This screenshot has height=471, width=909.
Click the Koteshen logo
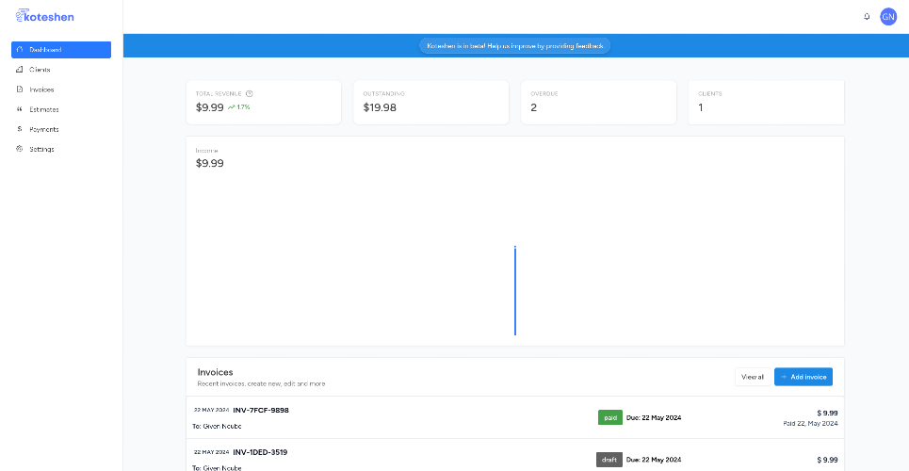pyautogui.click(x=44, y=16)
